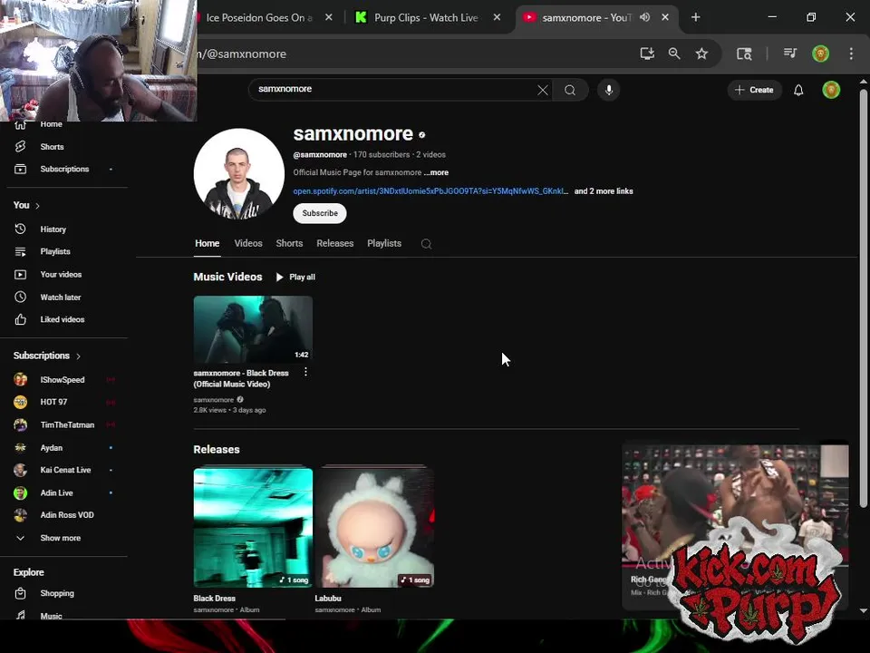Click the Music Videos section heading
Viewport: 870px width, 653px height.
(x=227, y=277)
